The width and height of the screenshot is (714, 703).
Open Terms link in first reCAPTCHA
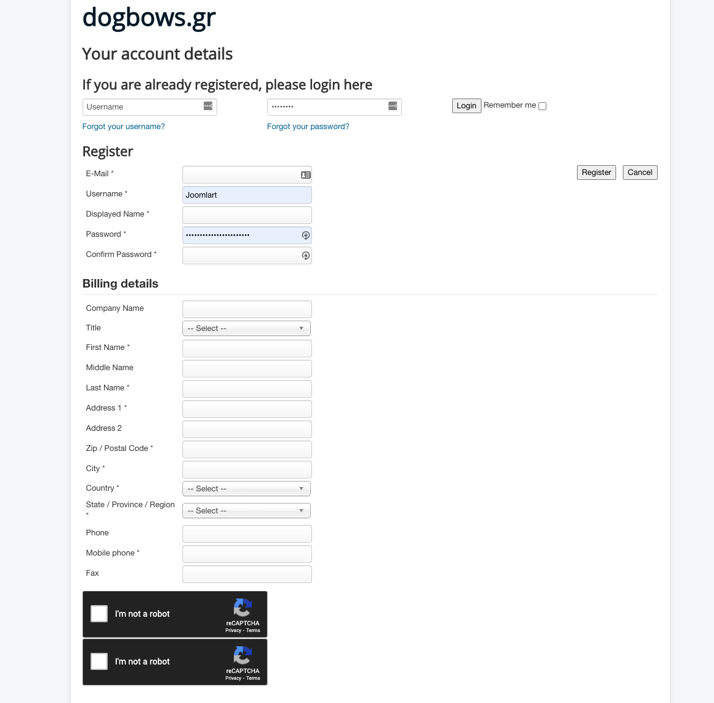(253, 631)
